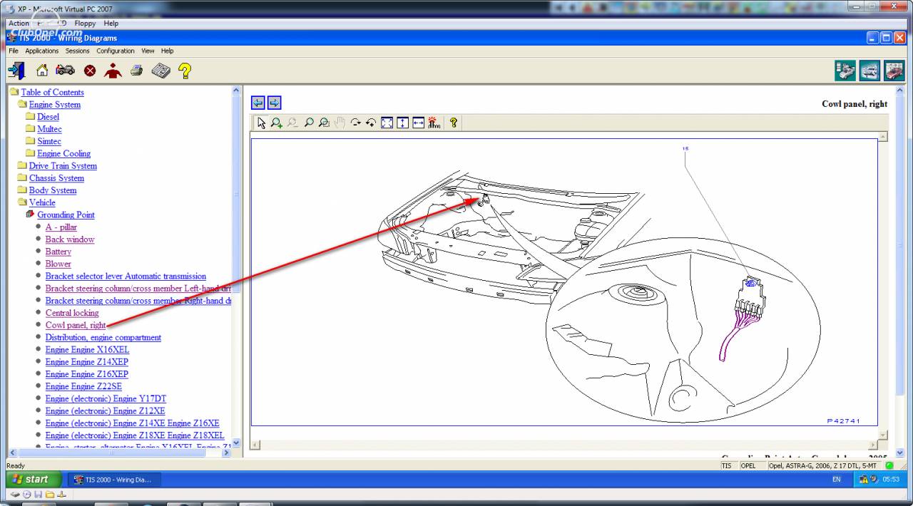Click the plain magnifier zoom tool
The height and width of the screenshot is (506, 913).
pyautogui.click(x=308, y=123)
